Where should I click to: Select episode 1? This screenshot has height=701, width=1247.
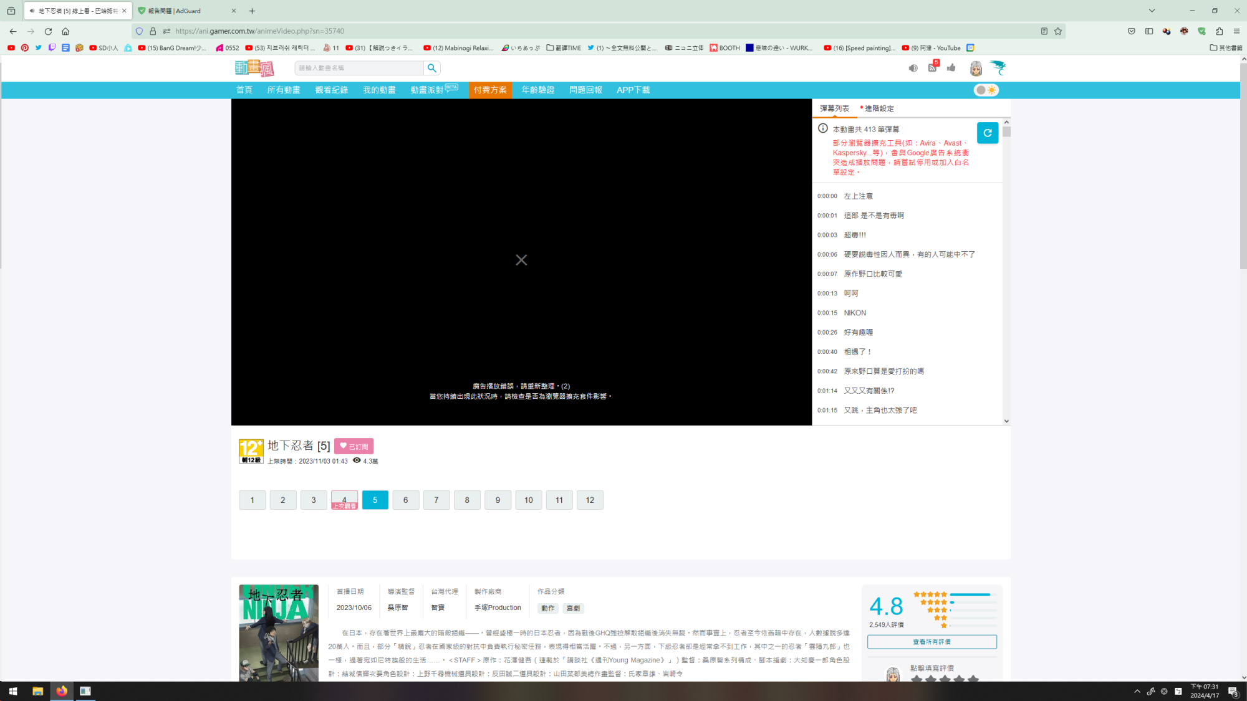point(253,500)
